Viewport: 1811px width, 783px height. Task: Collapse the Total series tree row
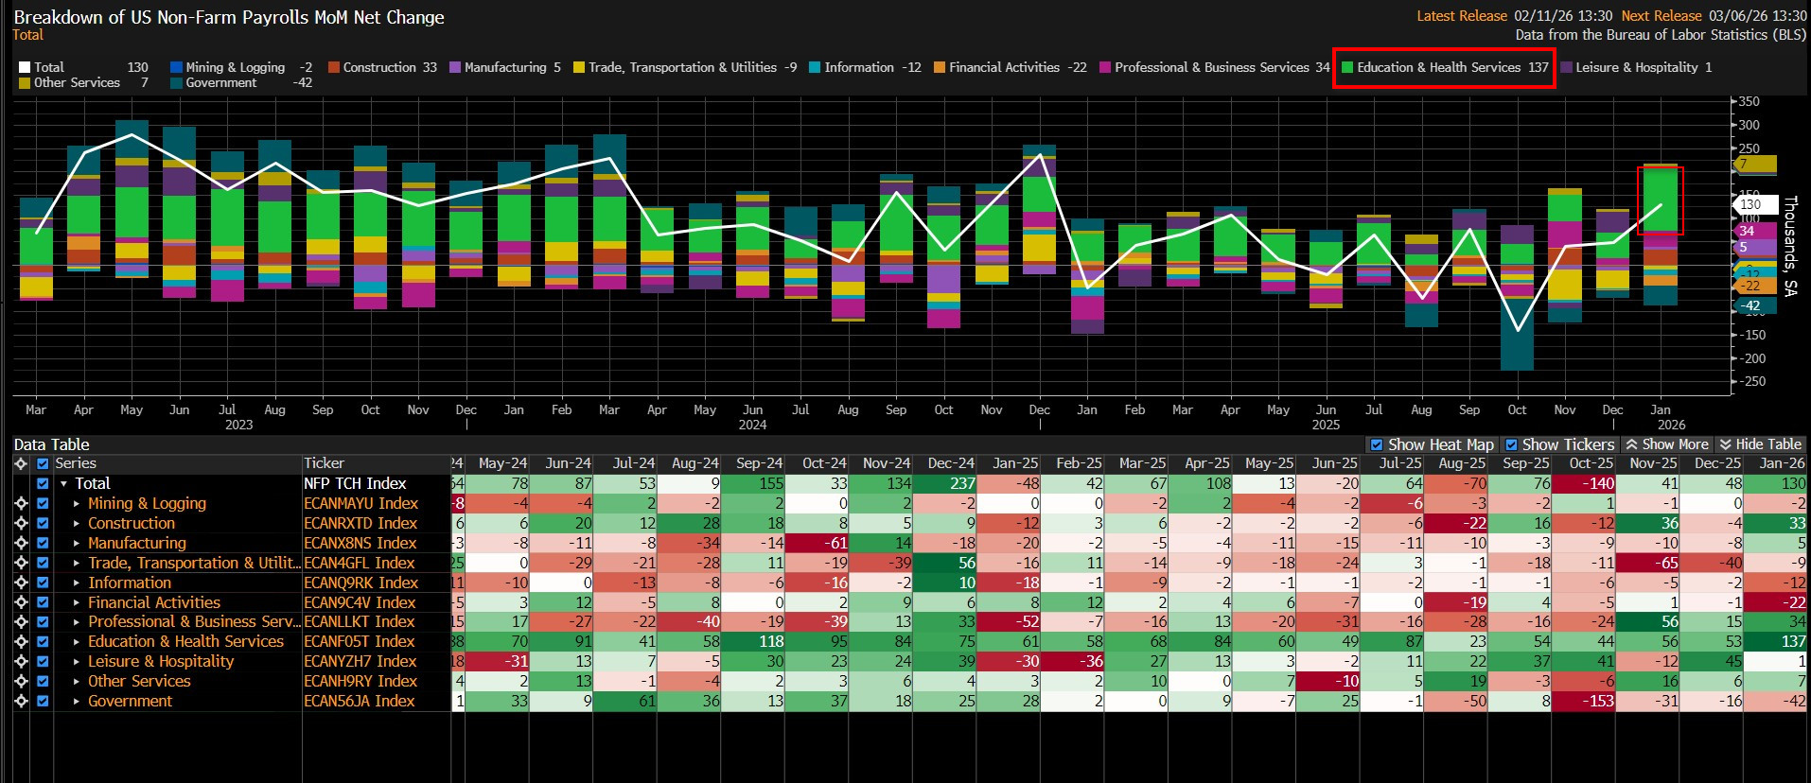pos(64,484)
